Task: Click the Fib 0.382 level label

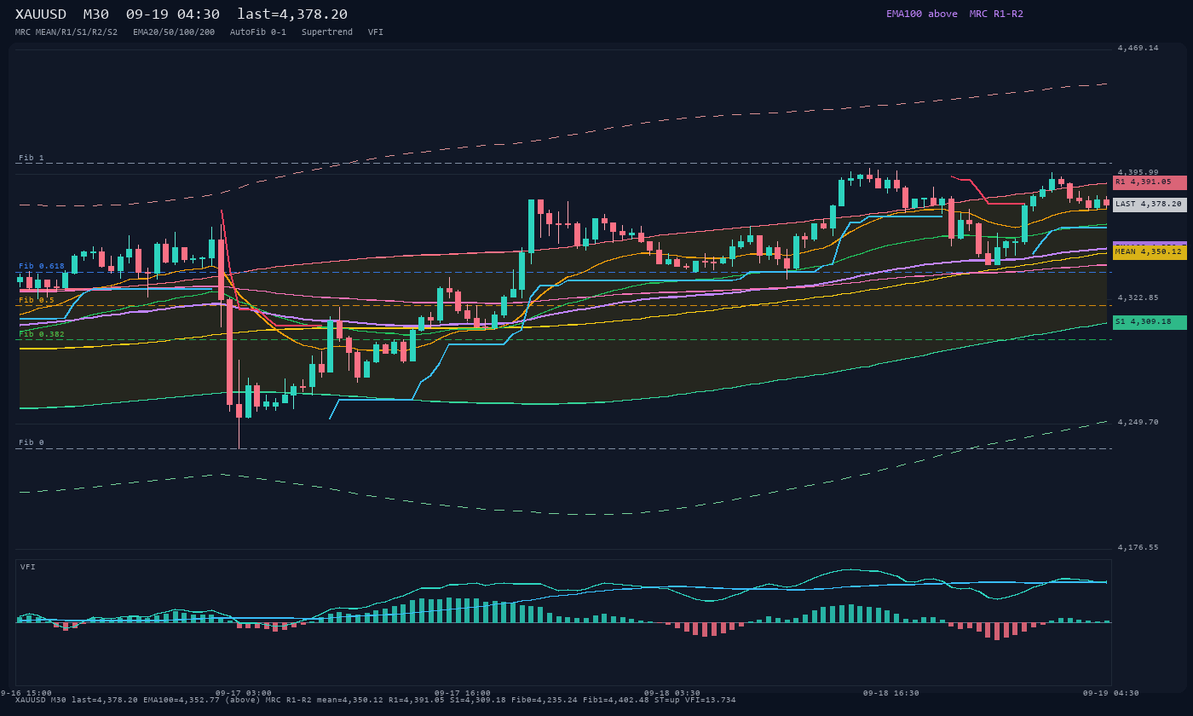Action: (x=42, y=334)
